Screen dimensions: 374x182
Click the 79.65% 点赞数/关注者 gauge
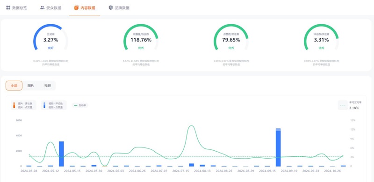231,37
